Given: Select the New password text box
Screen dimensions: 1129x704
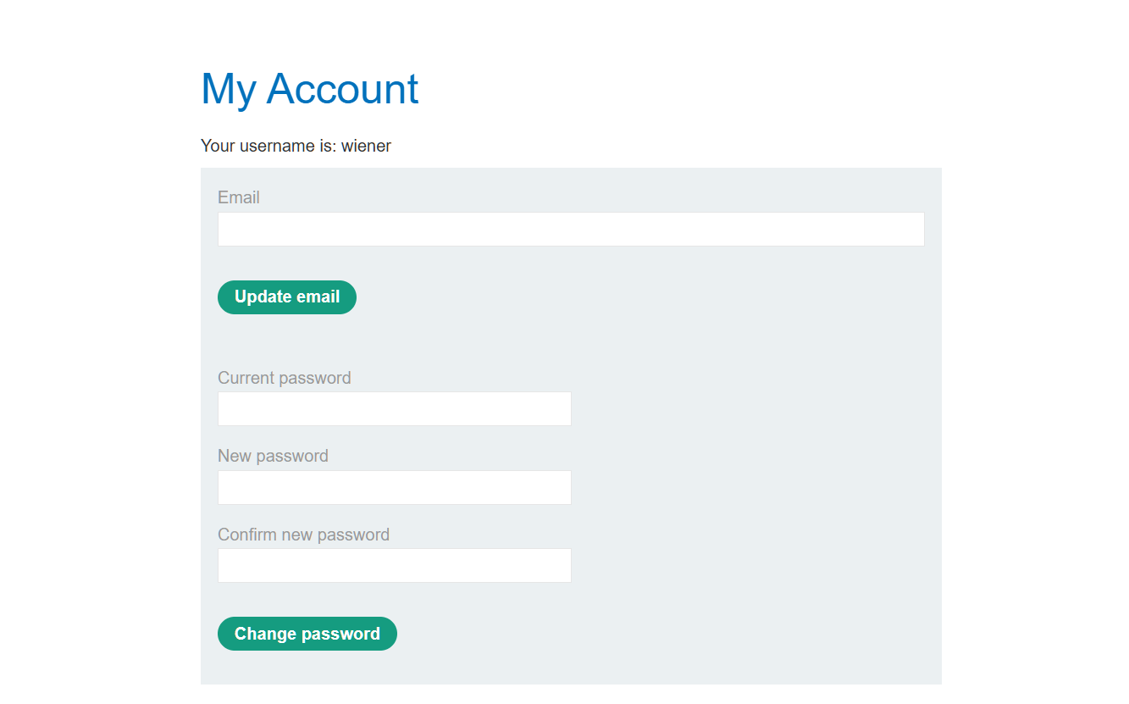Looking at the screenshot, I should tap(394, 488).
